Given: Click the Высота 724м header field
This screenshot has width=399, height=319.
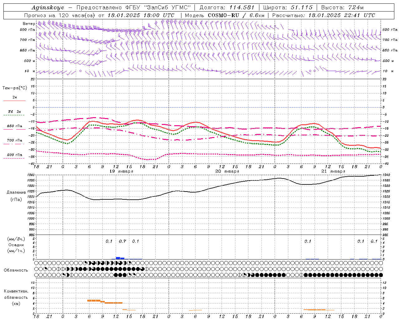Looking at the screenshot, I should coord(342,7).
